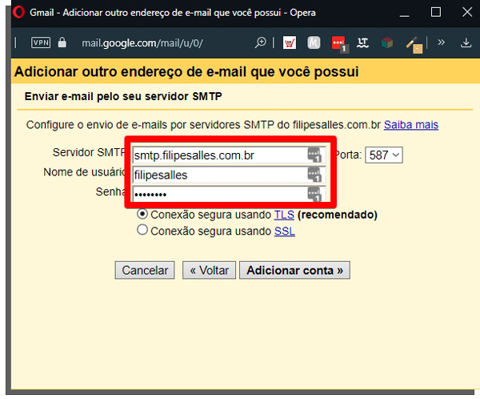Open the colored cube extension icon
This screenshot has height=399, width=480.
[x=387, y=42]
